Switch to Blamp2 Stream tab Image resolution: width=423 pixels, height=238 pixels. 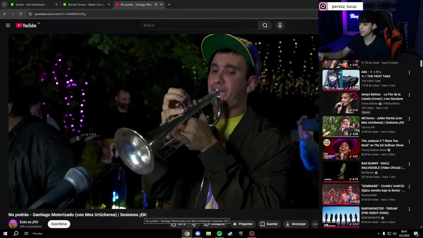click(x=87, y=5)
